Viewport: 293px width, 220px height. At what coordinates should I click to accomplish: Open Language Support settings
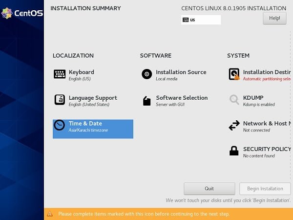coord(93,98)
